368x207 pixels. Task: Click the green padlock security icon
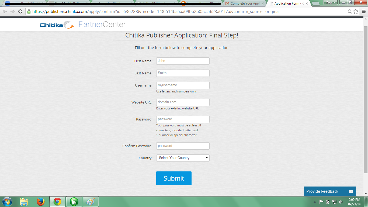click(x=29, y=12)
